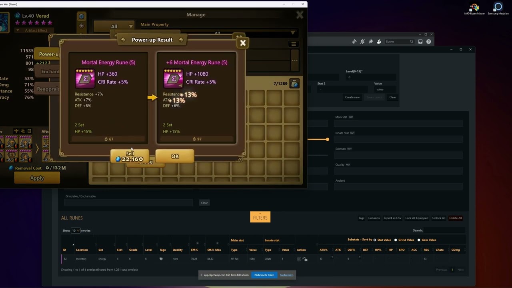Click the rune table Search field
Image resolution: width=512 pixels, height=288 pixels.
444,230
